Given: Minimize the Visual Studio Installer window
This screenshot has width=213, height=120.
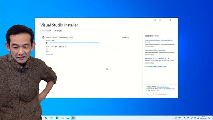Looking at the screenshot, I should [165, 20].
